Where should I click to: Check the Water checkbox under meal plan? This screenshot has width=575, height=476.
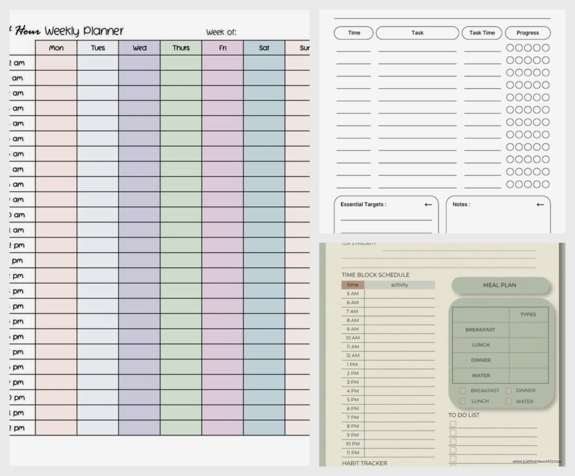[x=508, y=401]
